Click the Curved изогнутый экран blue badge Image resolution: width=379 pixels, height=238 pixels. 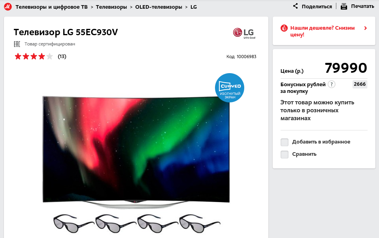[229, 88]
